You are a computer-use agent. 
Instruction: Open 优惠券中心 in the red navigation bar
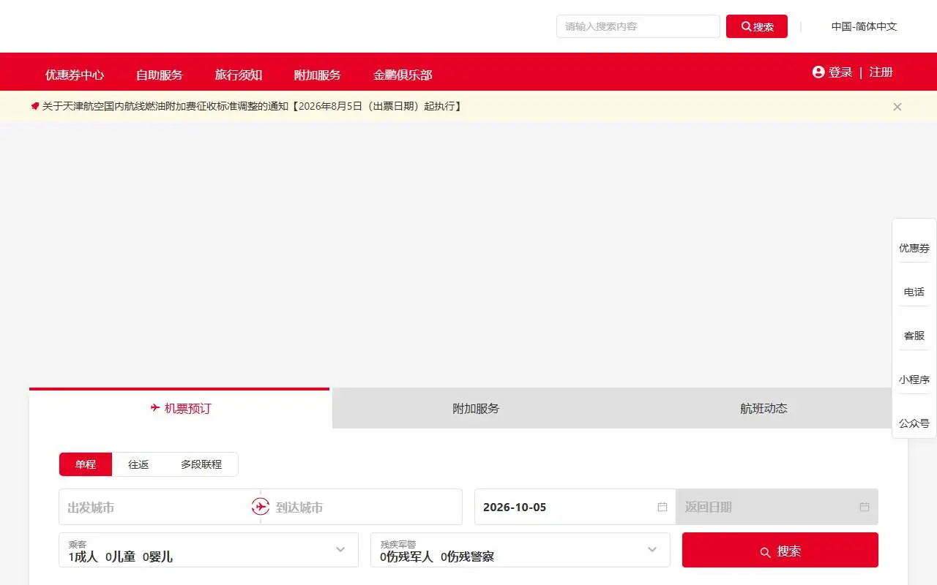75,75
